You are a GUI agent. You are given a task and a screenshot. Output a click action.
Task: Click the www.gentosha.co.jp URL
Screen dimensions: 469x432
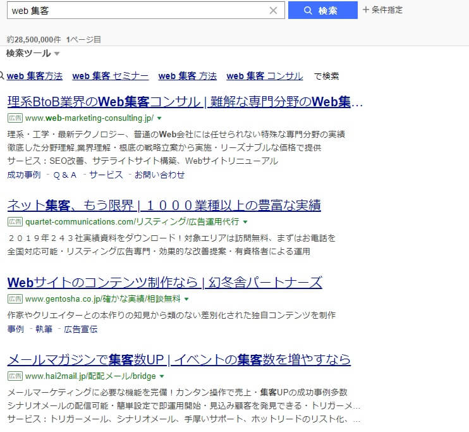tap(103, 299)
